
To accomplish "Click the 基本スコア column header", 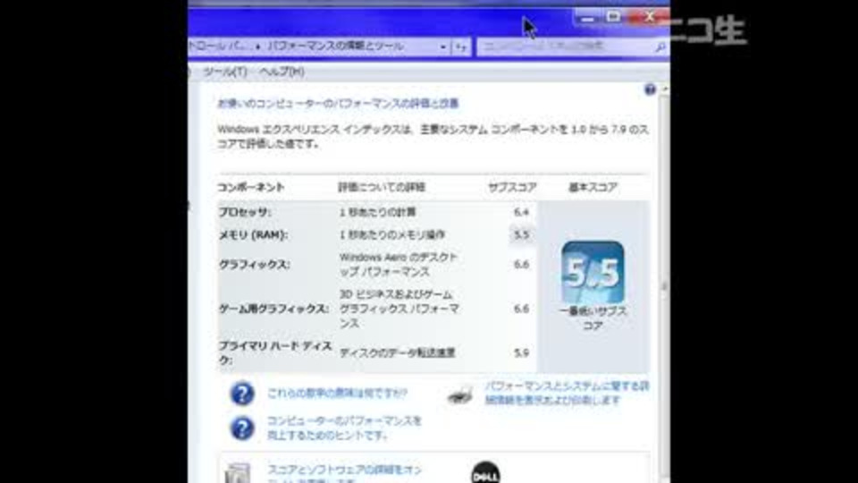I will 593,187.
